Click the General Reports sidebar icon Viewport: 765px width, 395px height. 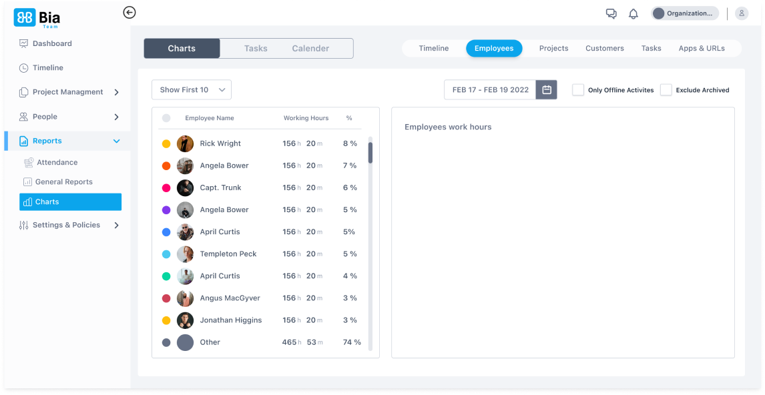pyautogui.click(x=27, y=182)
